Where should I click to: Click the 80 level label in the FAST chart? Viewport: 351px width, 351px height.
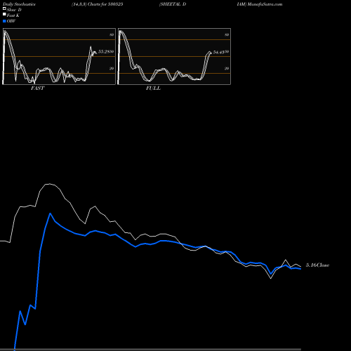click(x=112, y=34)
